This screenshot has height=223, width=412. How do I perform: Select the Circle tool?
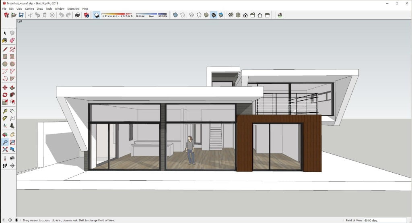pos(5,64)
